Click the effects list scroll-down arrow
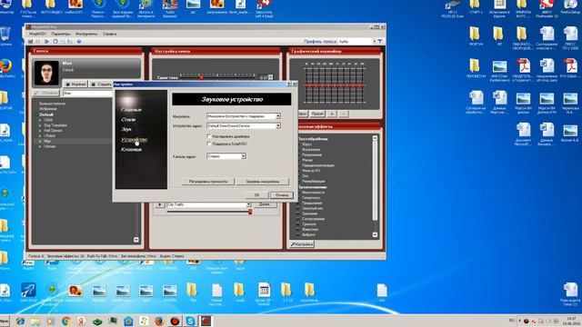582x327 pixels. click(375, 234)
